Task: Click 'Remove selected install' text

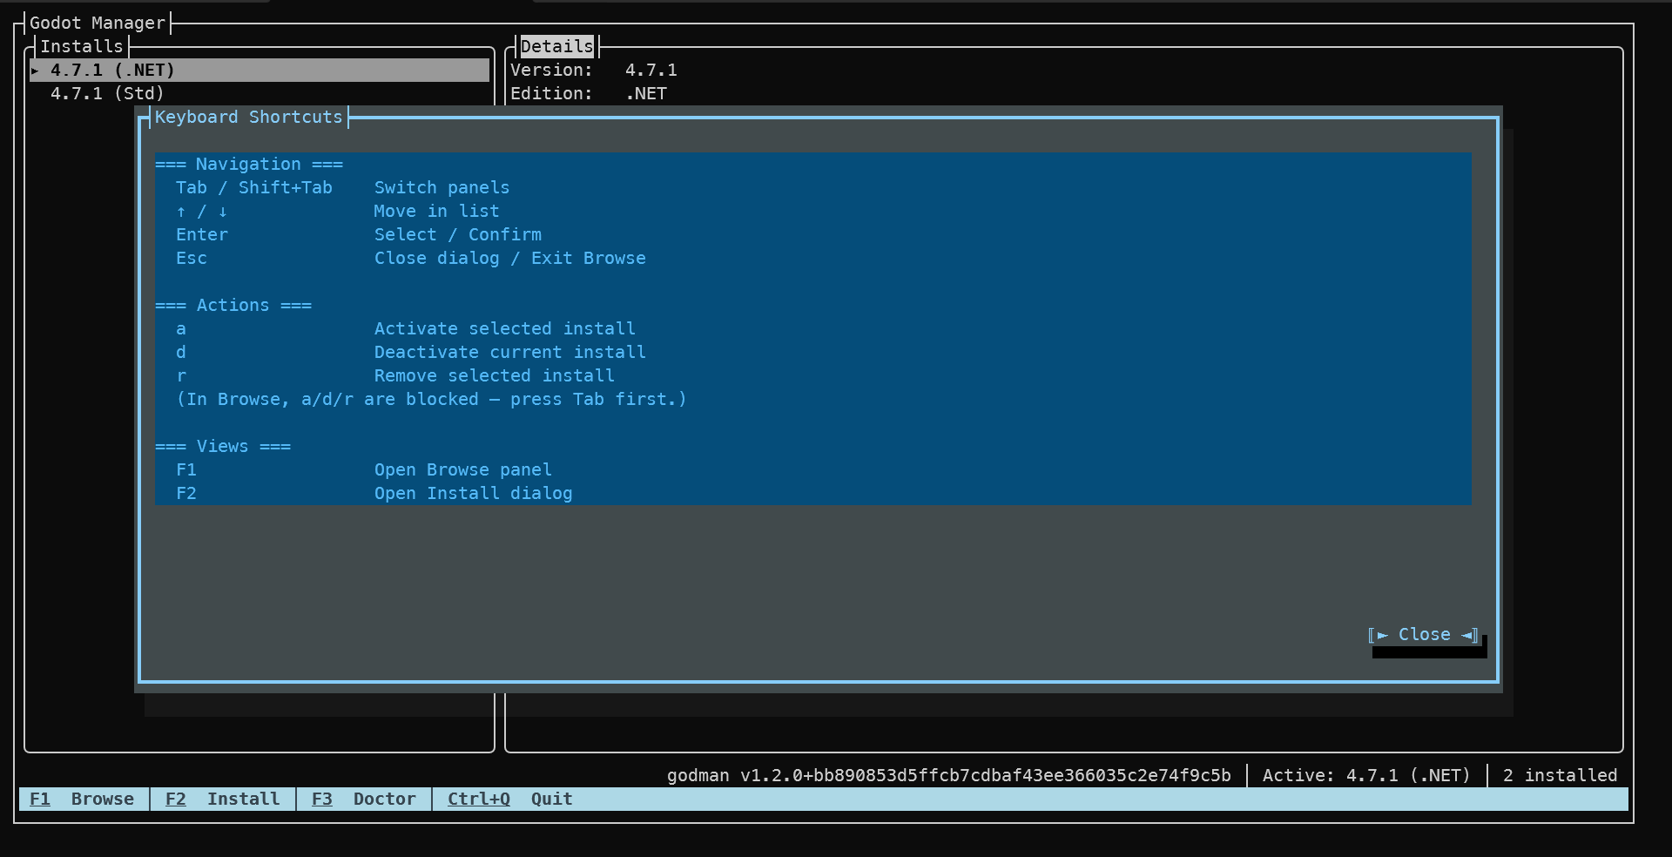Action: [x=495, y=376]
